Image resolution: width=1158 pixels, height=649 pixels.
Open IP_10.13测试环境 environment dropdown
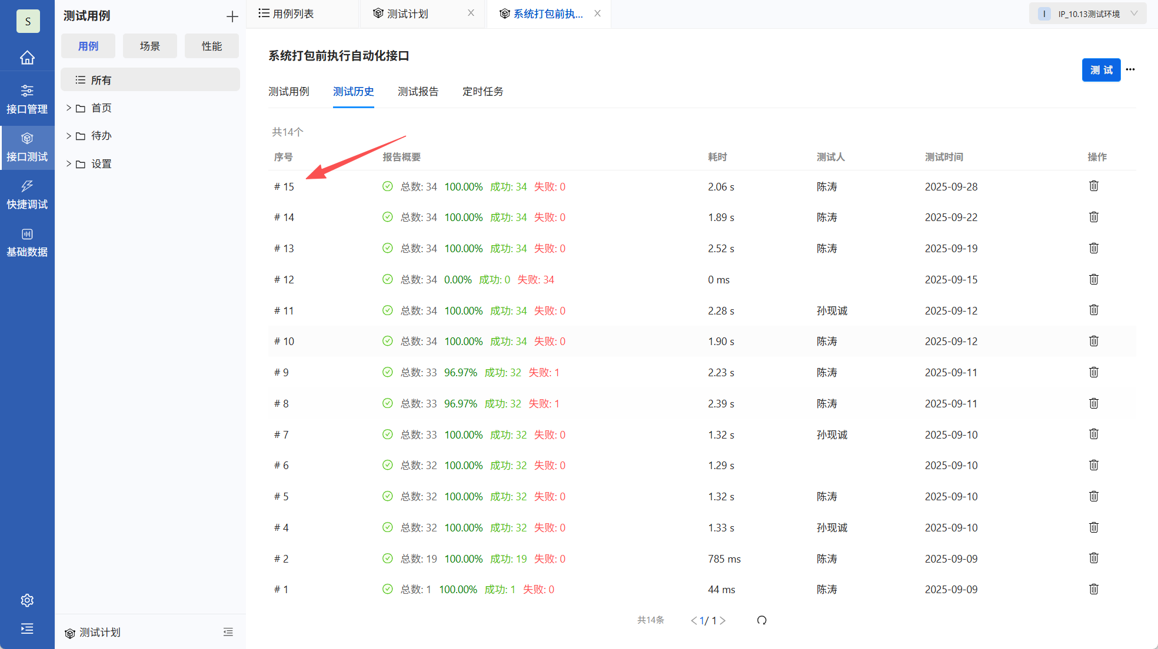(1087, 14)
